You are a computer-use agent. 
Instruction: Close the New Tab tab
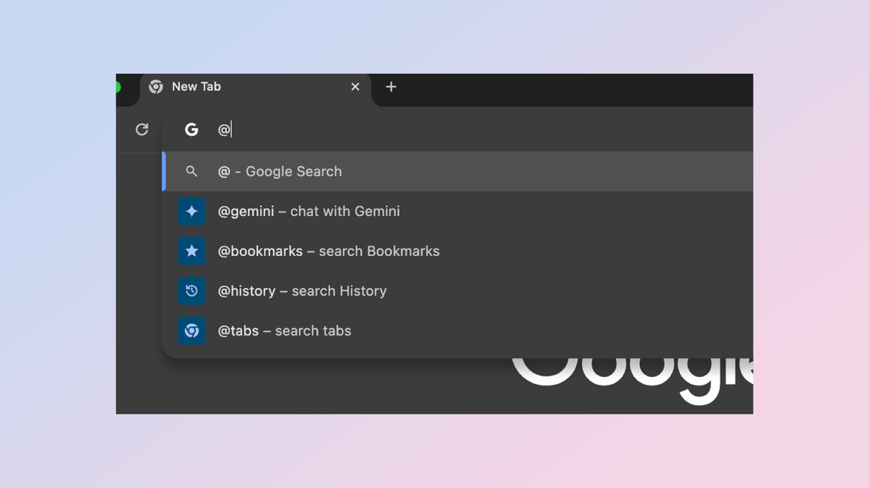pyautogui.click(x=356, y=87)
